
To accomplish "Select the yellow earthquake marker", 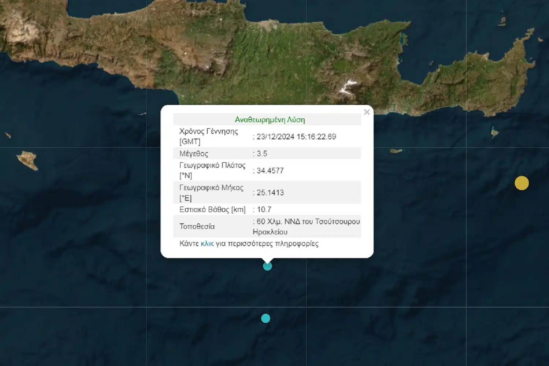I will click(x=522, y=183).
